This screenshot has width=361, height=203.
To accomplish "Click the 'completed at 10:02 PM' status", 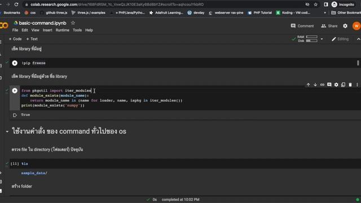I will 180,200.
